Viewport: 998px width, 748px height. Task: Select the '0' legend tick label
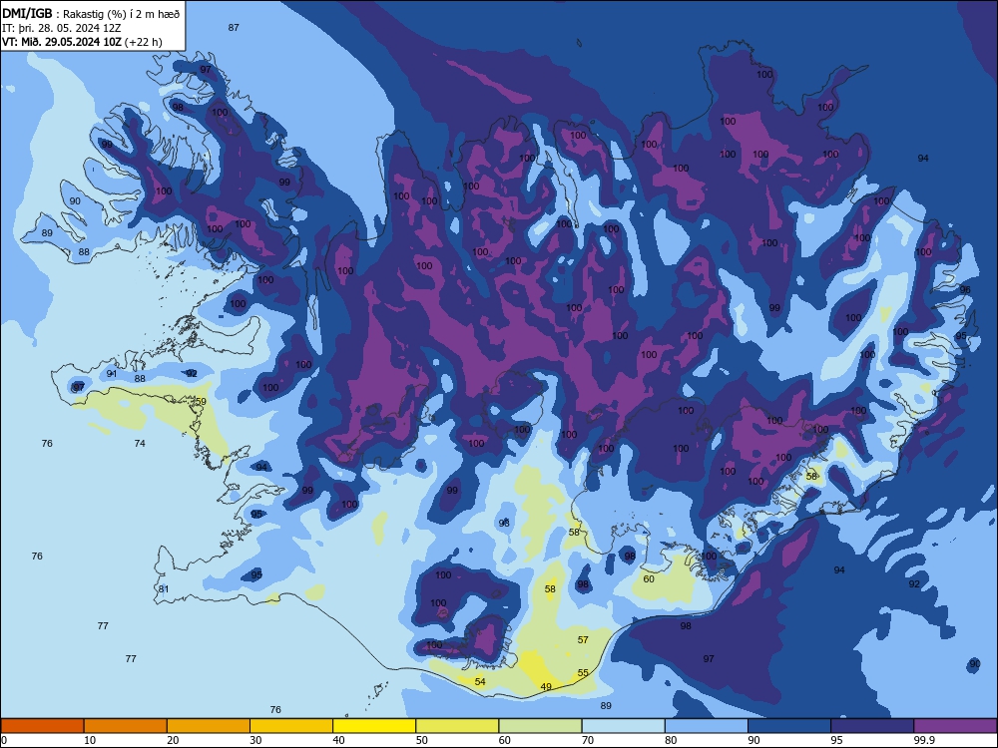click(x=4, y=740)
